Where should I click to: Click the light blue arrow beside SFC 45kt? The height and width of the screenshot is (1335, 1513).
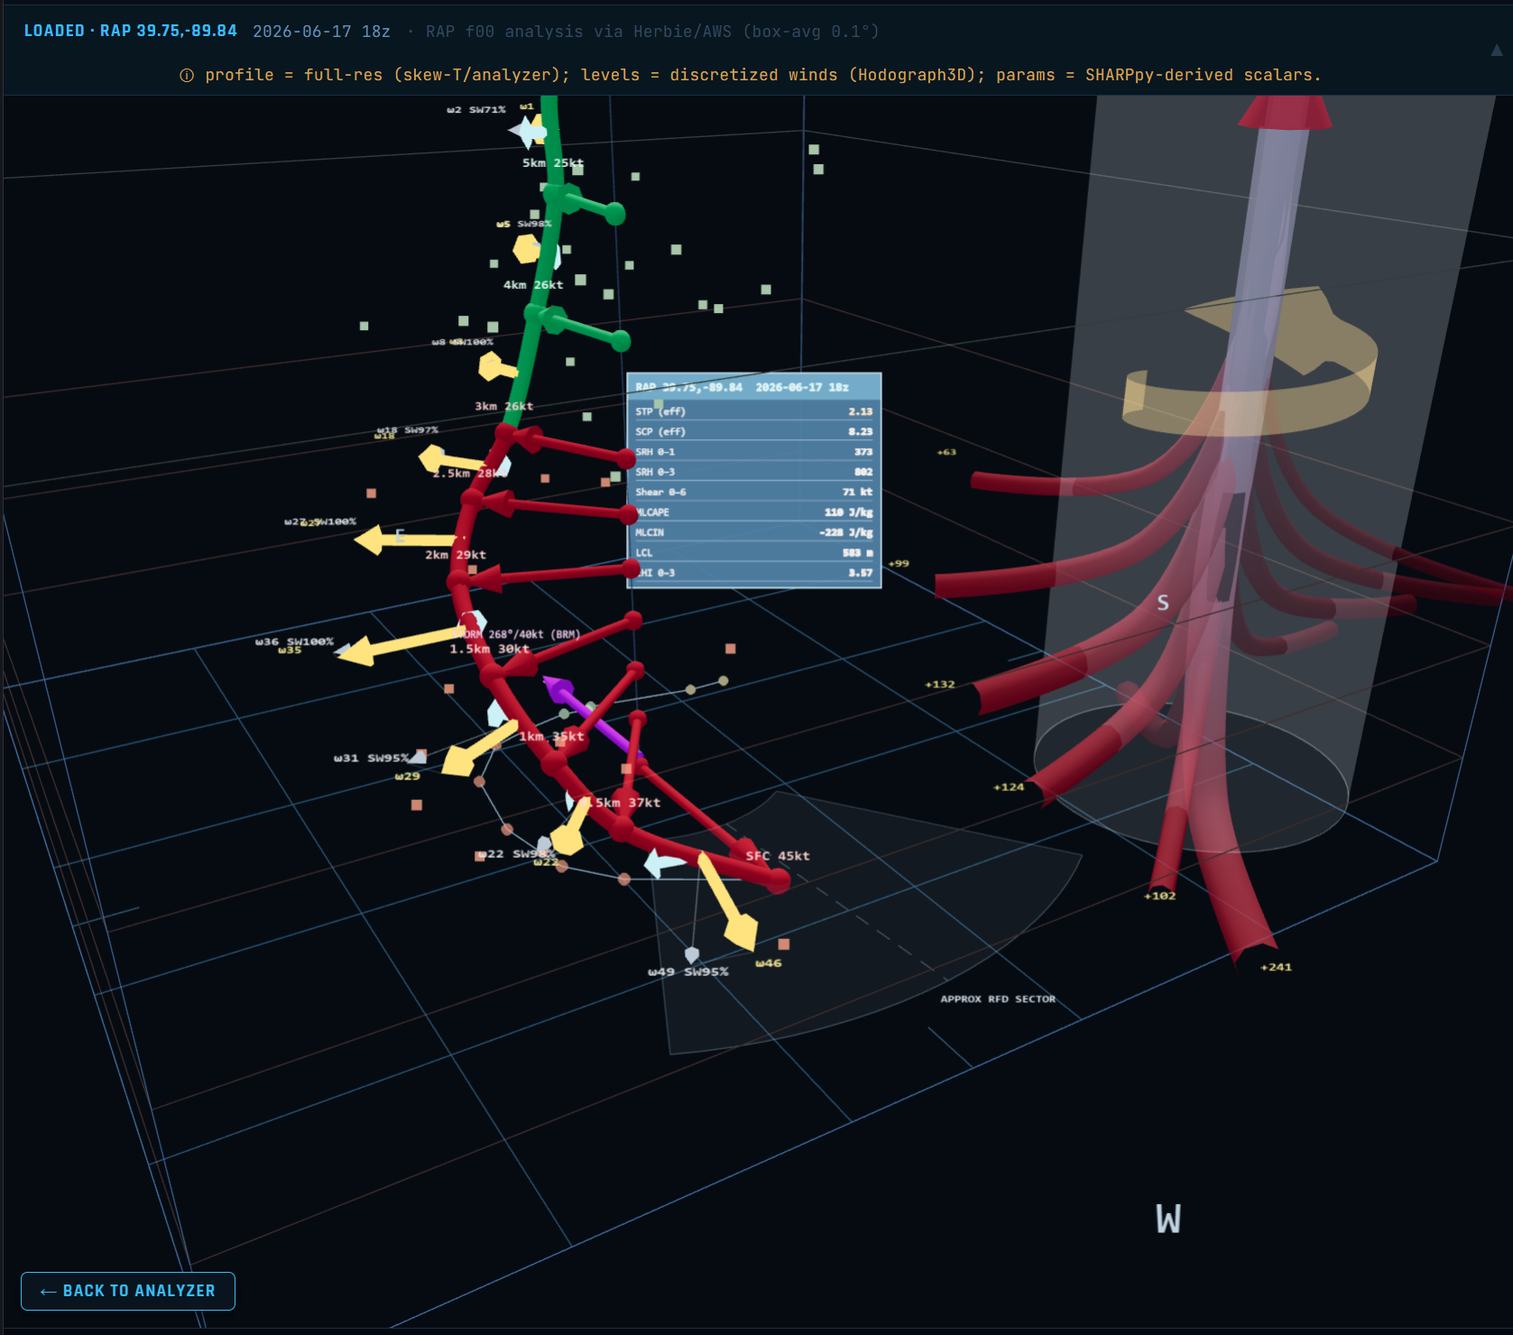(665, 864)
